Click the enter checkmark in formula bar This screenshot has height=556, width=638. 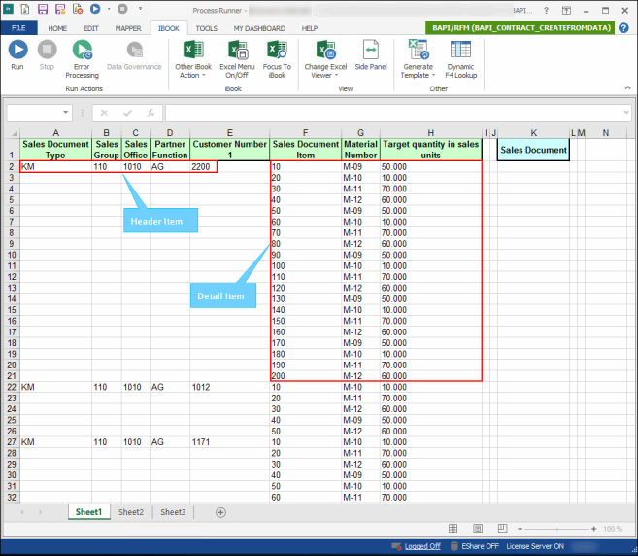[128, 113]
